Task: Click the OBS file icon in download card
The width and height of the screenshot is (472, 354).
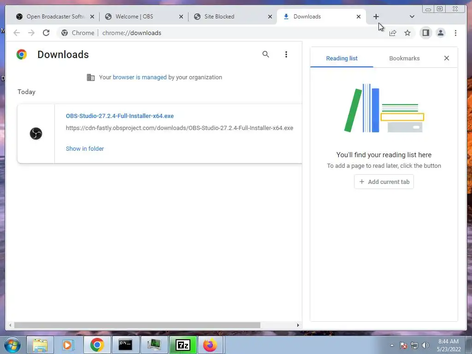Action: coord(36,134)
